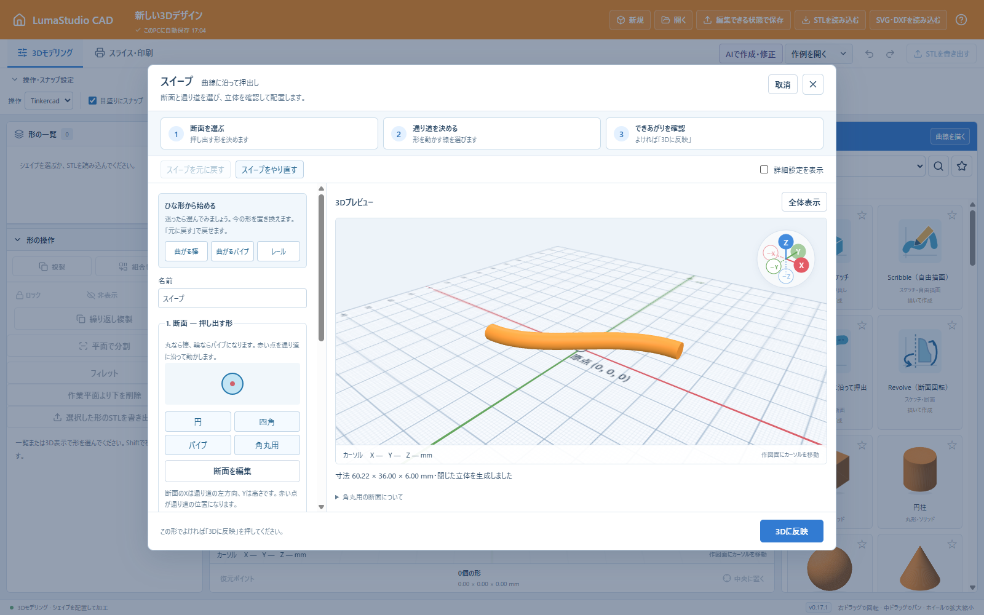Switch to スライス・印刷 tab

click(124, 53)
